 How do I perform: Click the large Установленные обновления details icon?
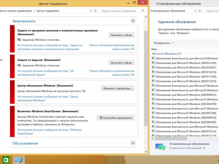pos(160,147)
